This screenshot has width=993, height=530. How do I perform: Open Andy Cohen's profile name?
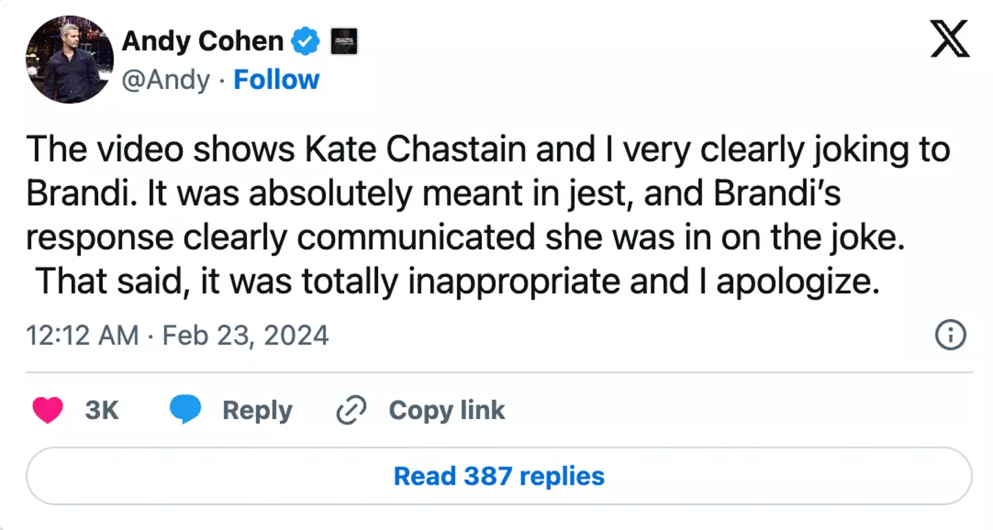click(202, 41)
